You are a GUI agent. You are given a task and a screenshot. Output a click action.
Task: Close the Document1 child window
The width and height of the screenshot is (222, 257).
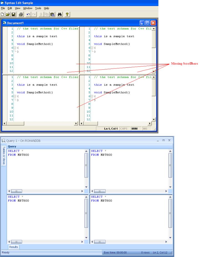coord(153,23)
